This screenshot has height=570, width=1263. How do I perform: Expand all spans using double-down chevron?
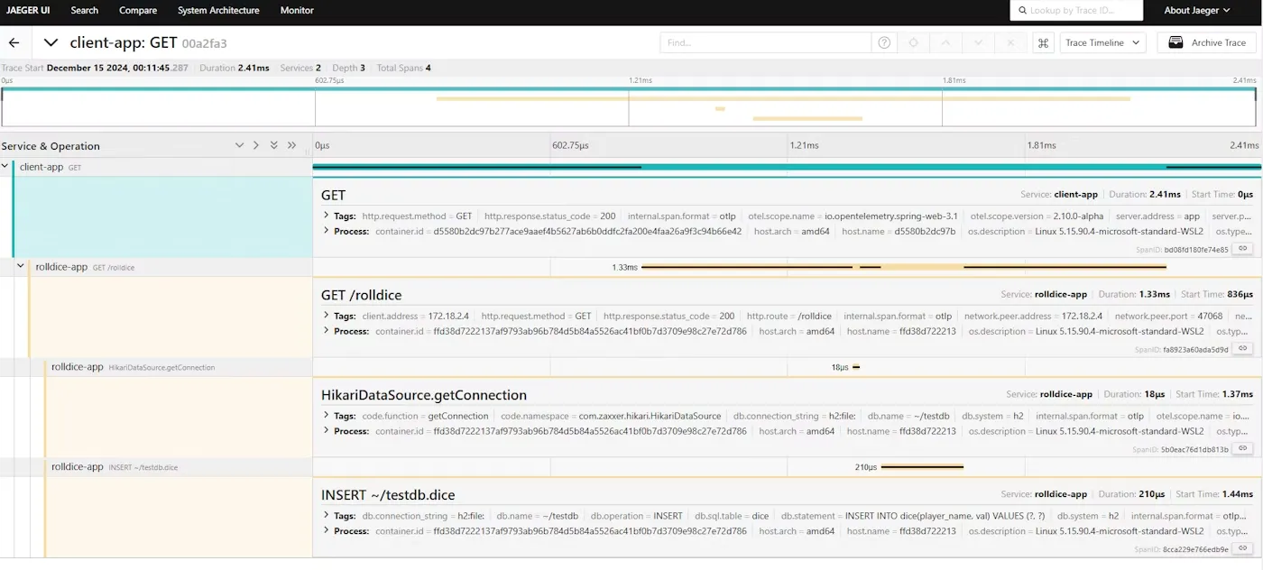click(x=273, y=145)
